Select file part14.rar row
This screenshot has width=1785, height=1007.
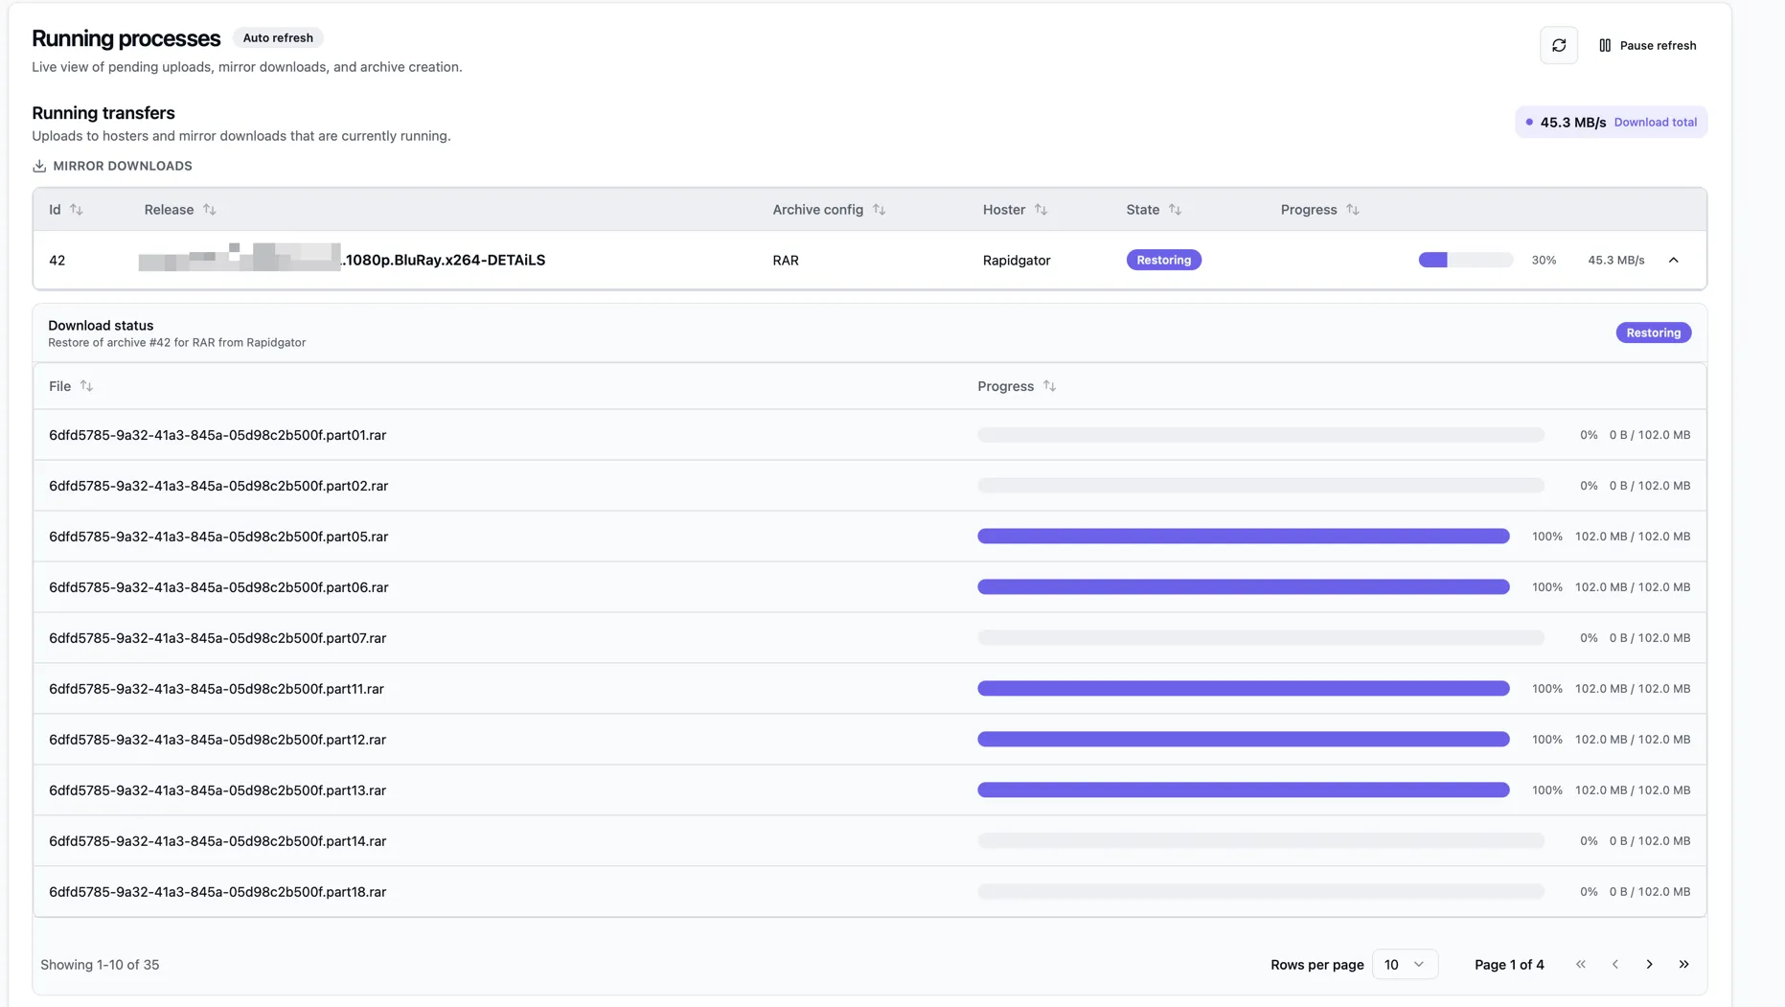869,841
